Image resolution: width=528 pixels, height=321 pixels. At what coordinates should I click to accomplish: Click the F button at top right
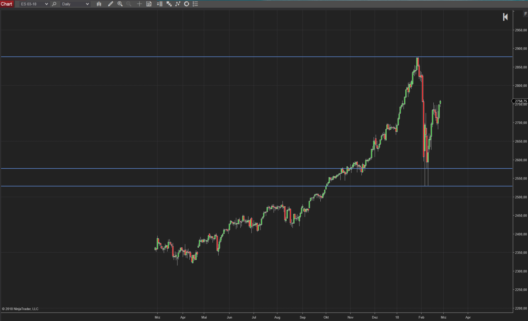coord(526,14)
